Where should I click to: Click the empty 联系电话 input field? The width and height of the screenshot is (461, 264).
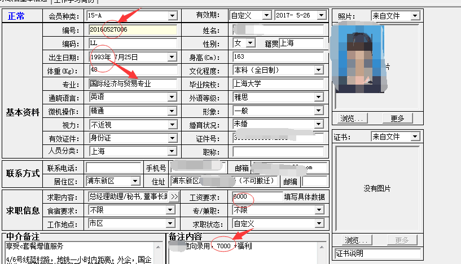point(113,168)
